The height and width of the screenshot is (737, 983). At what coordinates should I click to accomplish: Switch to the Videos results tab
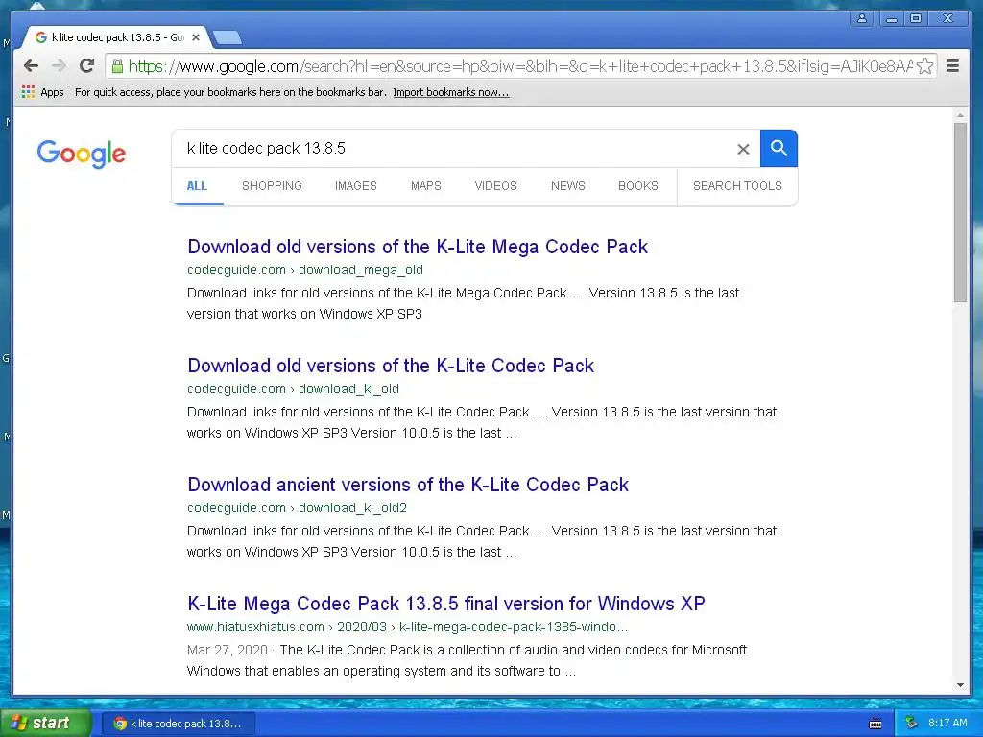click(x=495, y=186)
